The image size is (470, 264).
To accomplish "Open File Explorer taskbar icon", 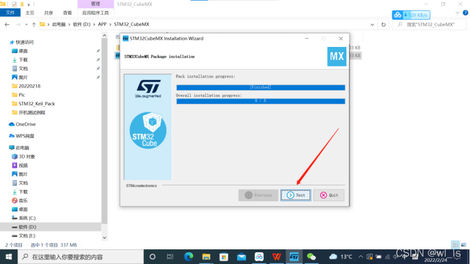I will pyautogui.click(x=206, y=257).
